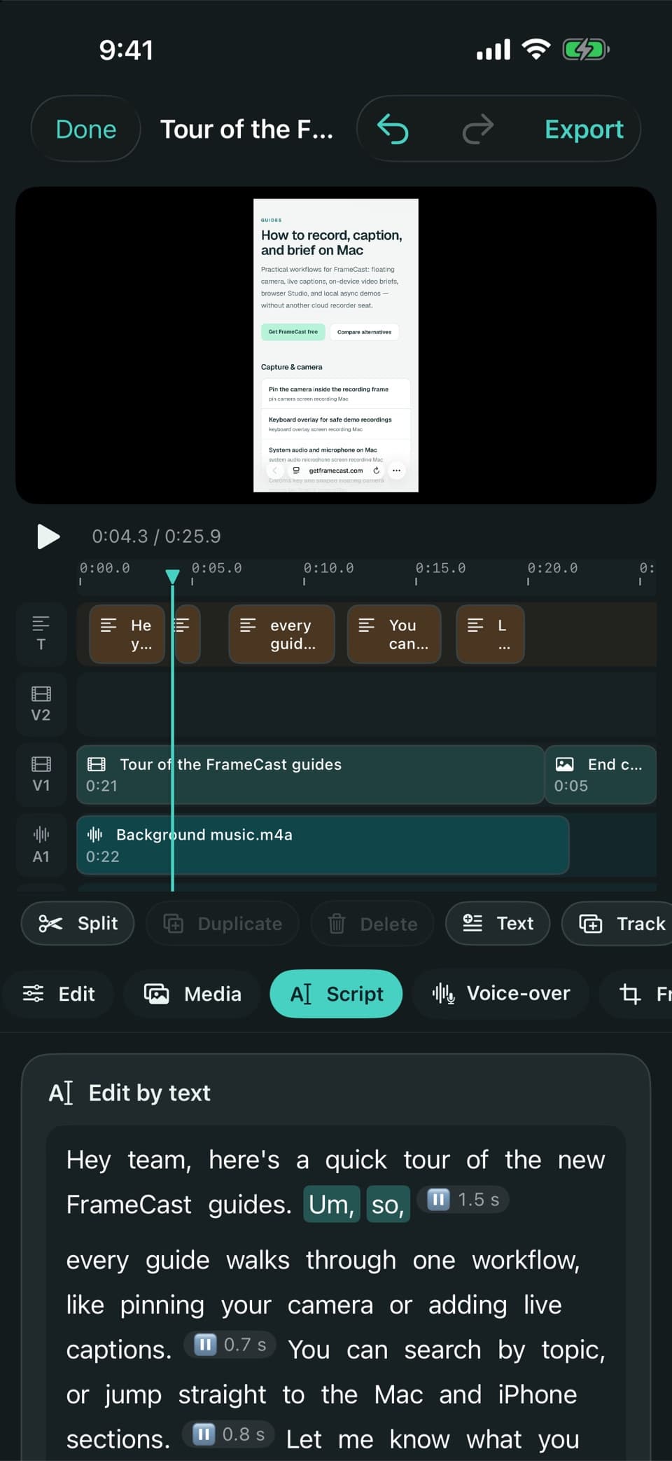Open the Edit tab
The width and height of the screenshot is (672, 1461).
[x=59, y=994]
